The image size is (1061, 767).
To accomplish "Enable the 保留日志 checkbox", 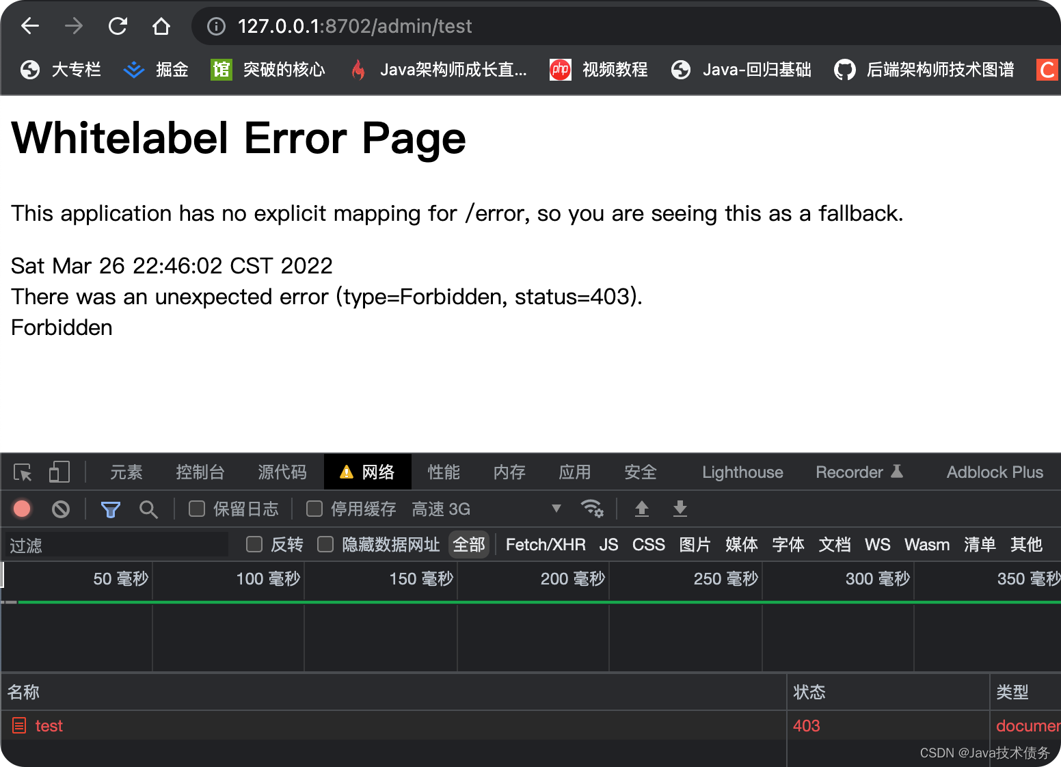I will [x=197, y=509].
